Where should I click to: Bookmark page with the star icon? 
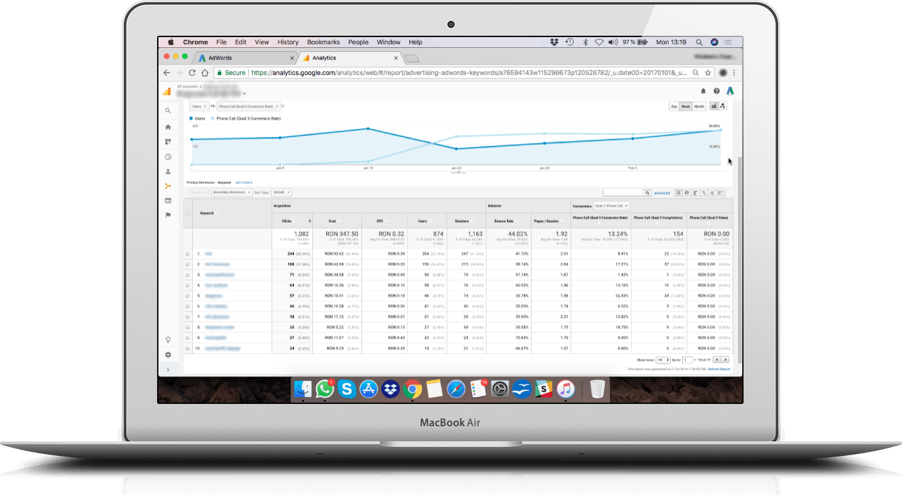tap(708, 73)
